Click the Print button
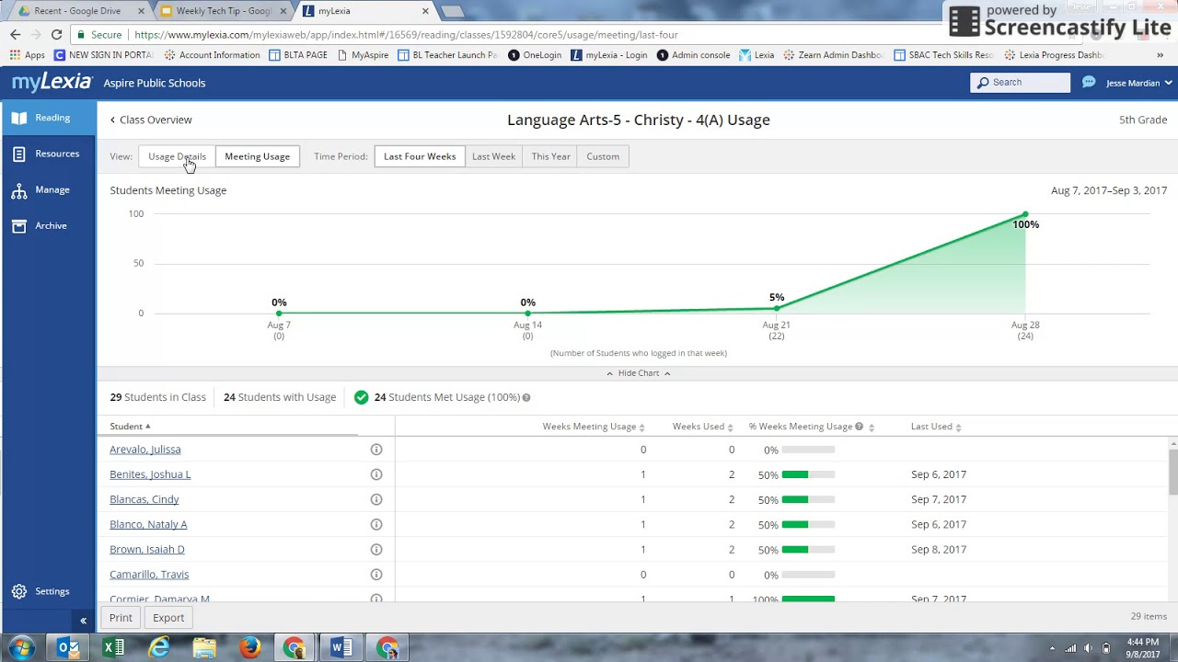Viewport: 1178px width, 662px height. (x=121, y=618)
